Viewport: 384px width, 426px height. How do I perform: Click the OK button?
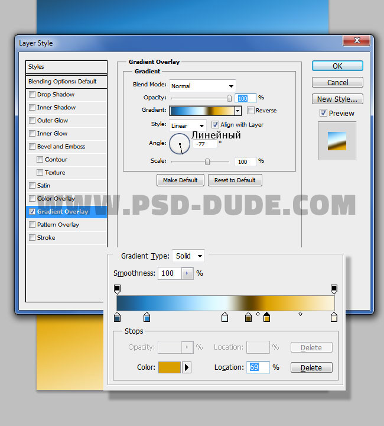[x=337, y=66]
